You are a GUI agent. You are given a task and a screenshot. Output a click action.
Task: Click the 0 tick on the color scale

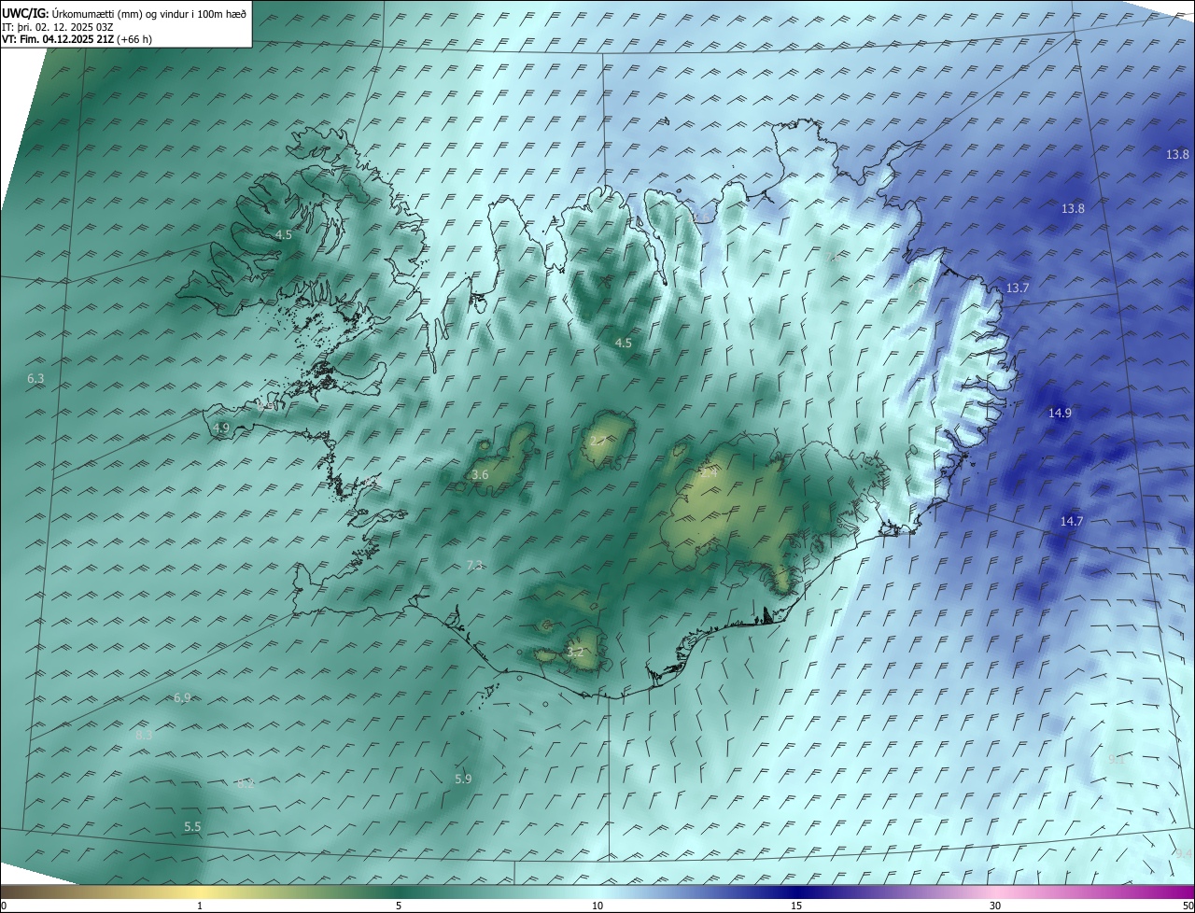click(x=4, y=906)
